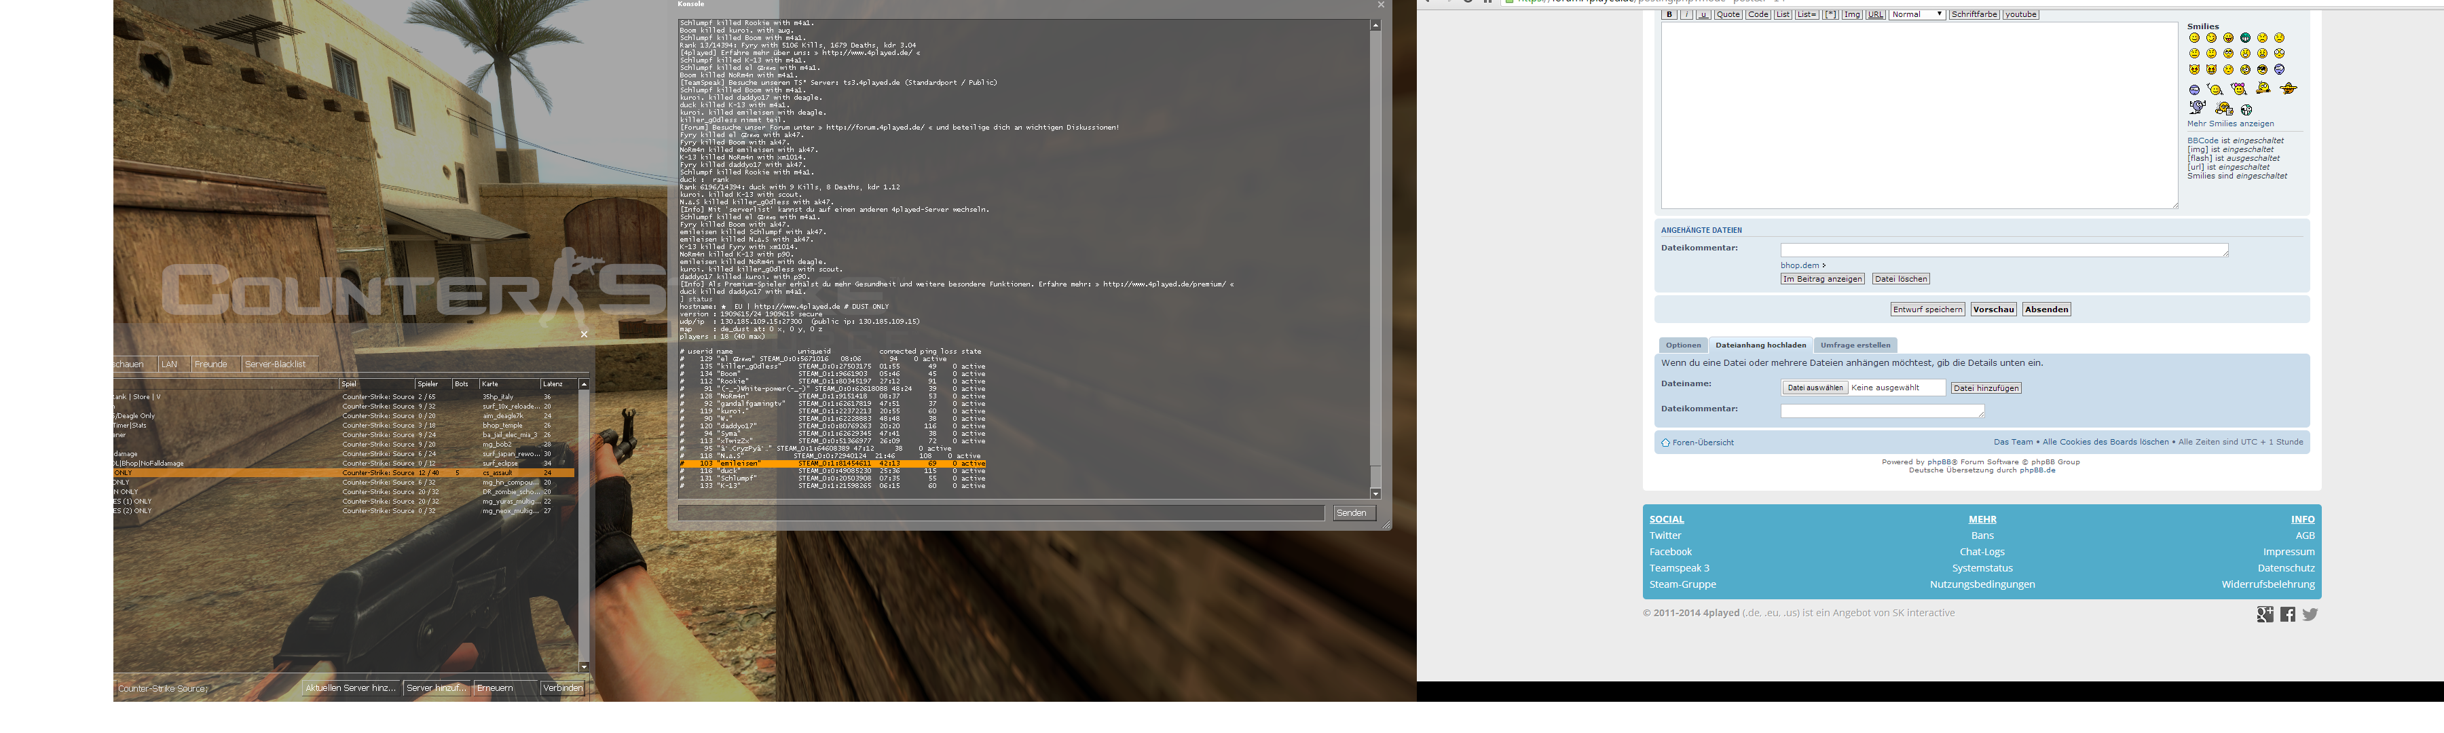Close the server browser panel with X
This screenshot has height=733, width=2444.
(585, 334)
